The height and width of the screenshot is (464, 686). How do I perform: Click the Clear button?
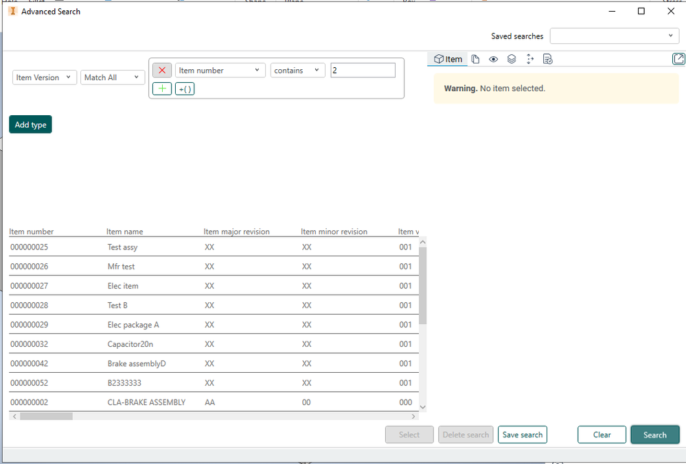pos(602,435)
